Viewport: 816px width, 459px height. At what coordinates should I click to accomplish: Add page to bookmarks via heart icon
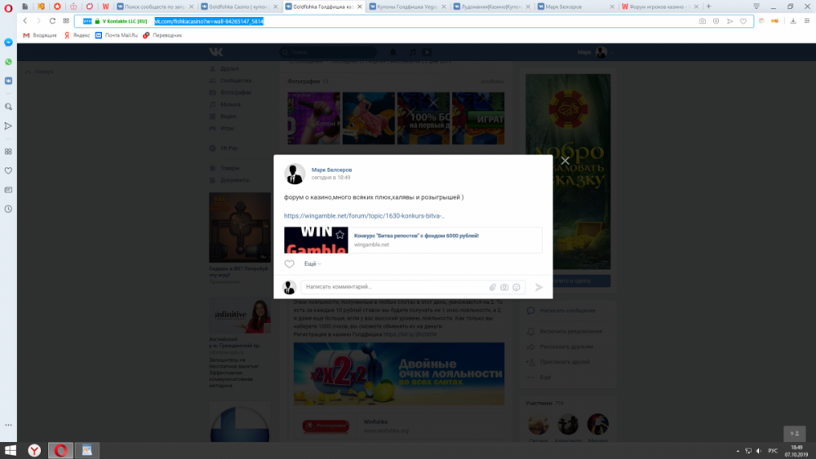coord(743,21)
